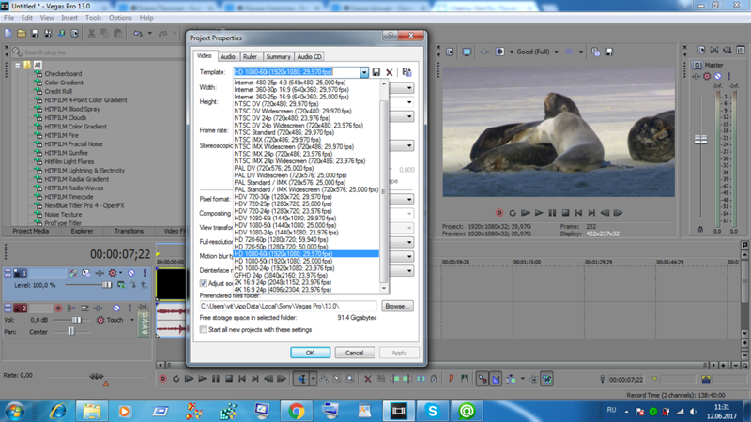Click Browse for the prerendered files folder
The width and height of the screenshot is (751, 422).
pos(397,306)
